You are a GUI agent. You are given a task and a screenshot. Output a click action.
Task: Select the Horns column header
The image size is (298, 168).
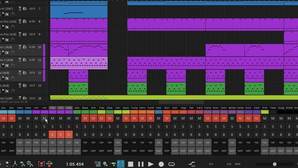142,108
